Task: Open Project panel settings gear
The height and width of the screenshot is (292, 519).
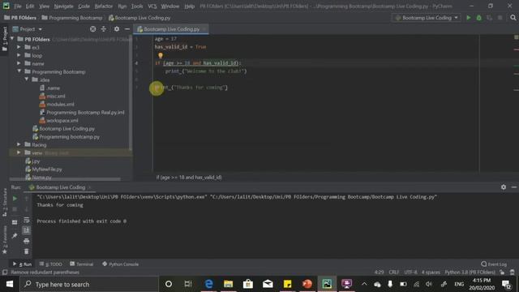Action: (x=117, y=29)
